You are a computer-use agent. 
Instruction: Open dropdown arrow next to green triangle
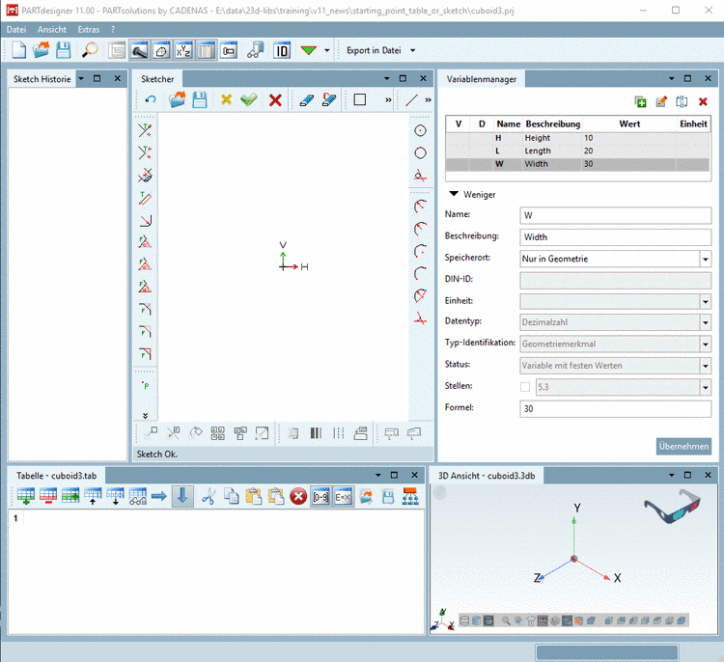coord(327,50)
